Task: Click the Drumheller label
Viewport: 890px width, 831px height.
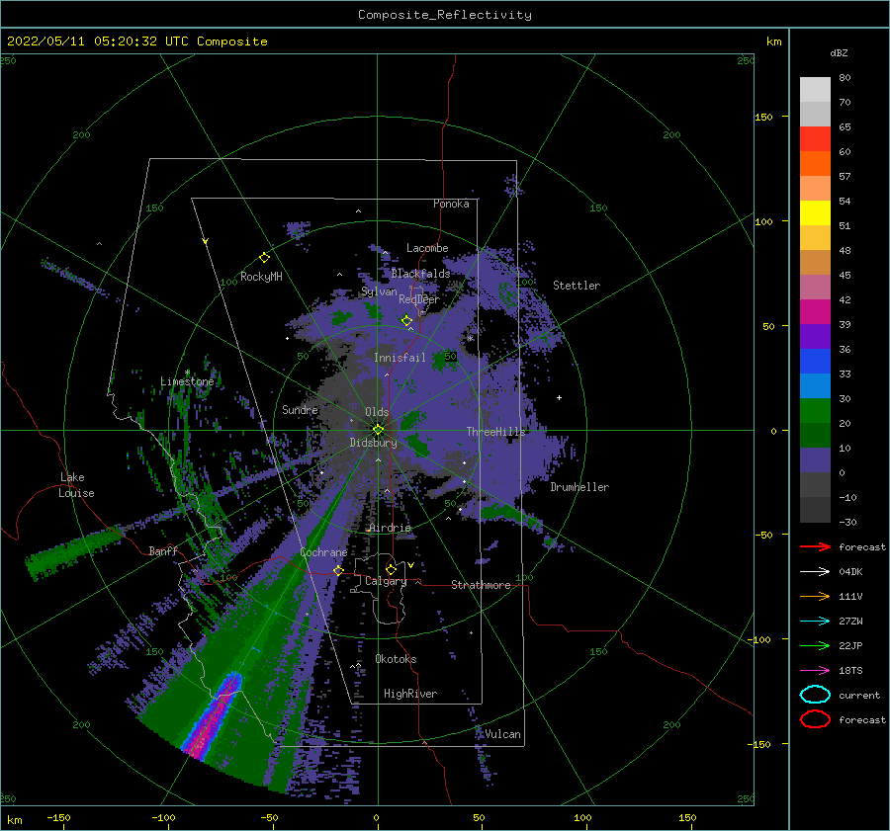Action: coord(579,487)
